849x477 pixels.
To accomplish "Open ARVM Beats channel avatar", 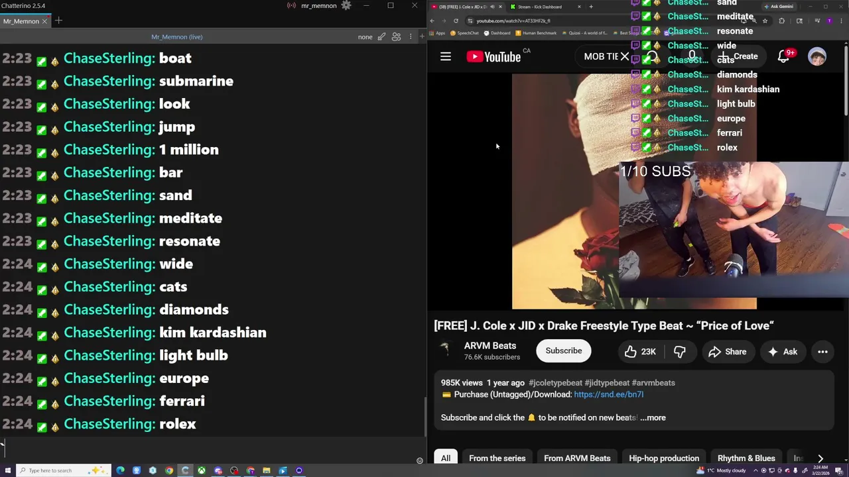I will click(x=446, y=350).
